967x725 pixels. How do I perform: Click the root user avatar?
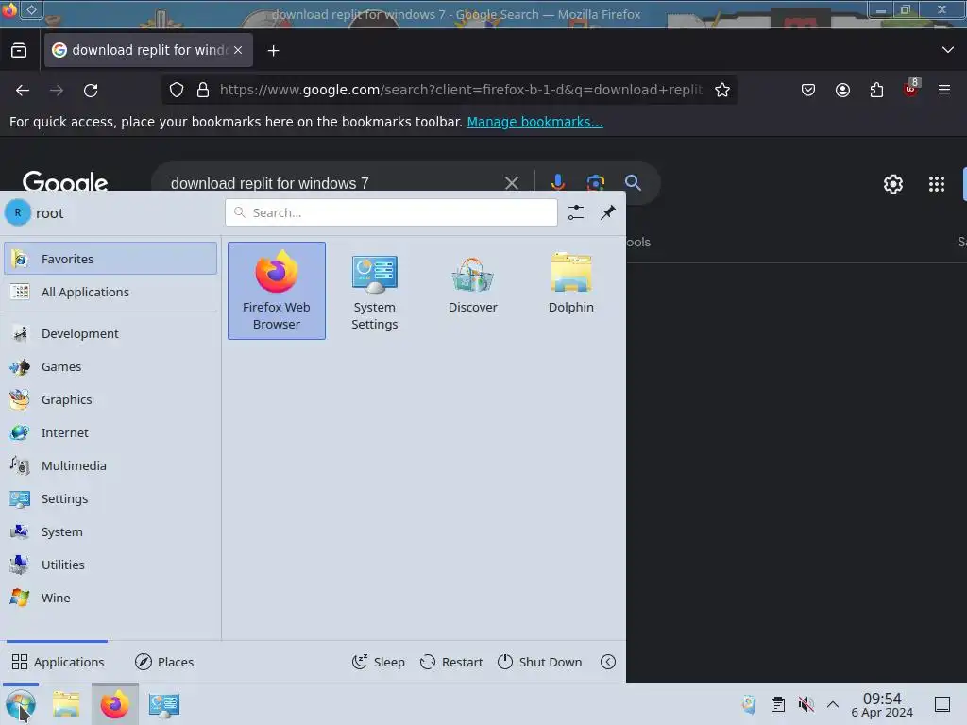click(18, 212)
